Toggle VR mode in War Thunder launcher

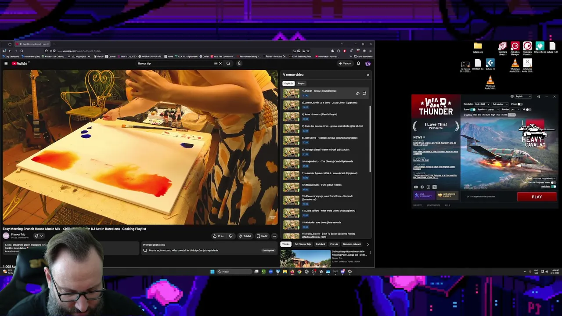(528, 110)
